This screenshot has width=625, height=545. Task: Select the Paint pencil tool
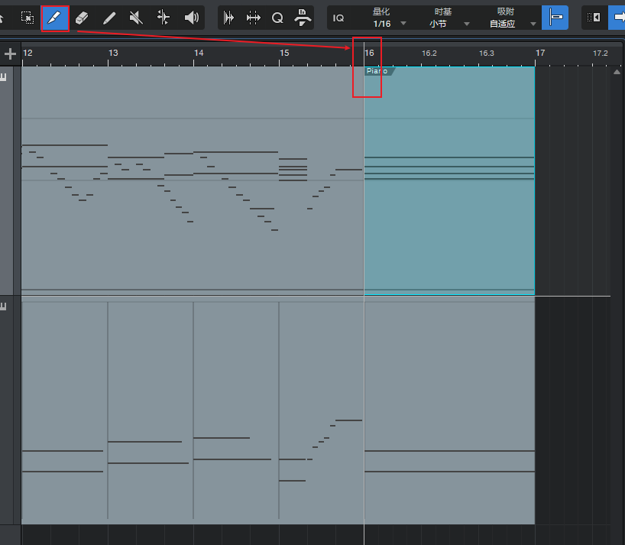[x=109, y=18]
